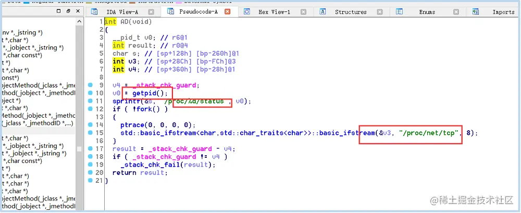Click the Pseudocode-A tab icon
This screenshot has height=213, width=521.
[x=170, y=11]
